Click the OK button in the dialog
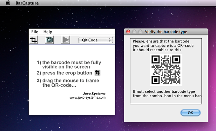216x131 pixels. [x=190, y=113]
